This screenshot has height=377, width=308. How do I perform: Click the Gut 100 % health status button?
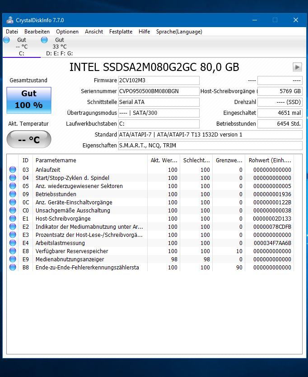tap(29, 100)
